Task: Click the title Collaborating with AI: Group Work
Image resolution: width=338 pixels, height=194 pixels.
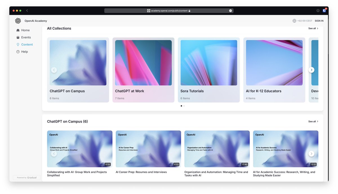Action: (x=77, y=174)
